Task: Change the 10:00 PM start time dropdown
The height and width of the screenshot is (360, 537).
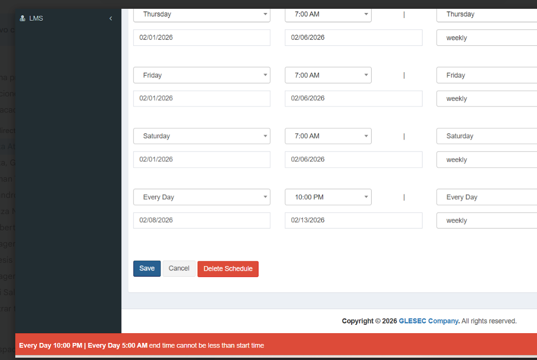Action: click(x=328, y=197)
